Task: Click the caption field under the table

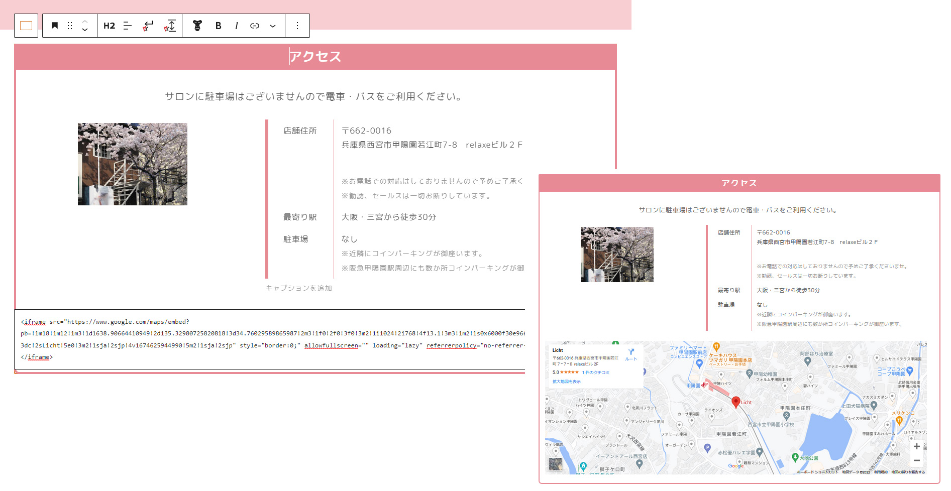Action: tap(298, 288)
